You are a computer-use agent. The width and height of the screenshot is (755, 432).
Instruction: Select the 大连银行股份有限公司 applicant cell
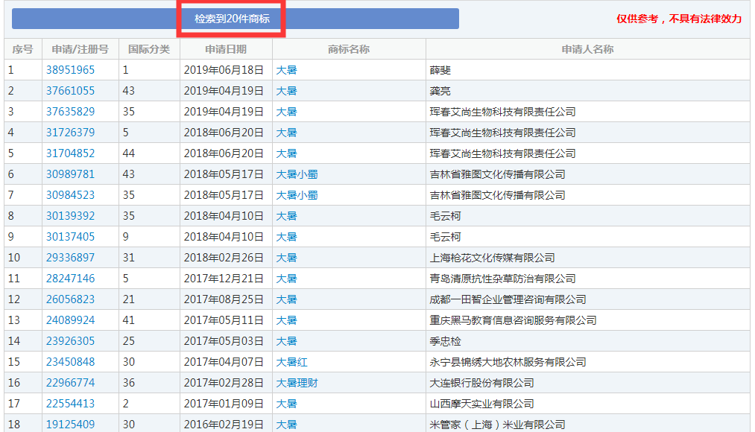[481, 383]
